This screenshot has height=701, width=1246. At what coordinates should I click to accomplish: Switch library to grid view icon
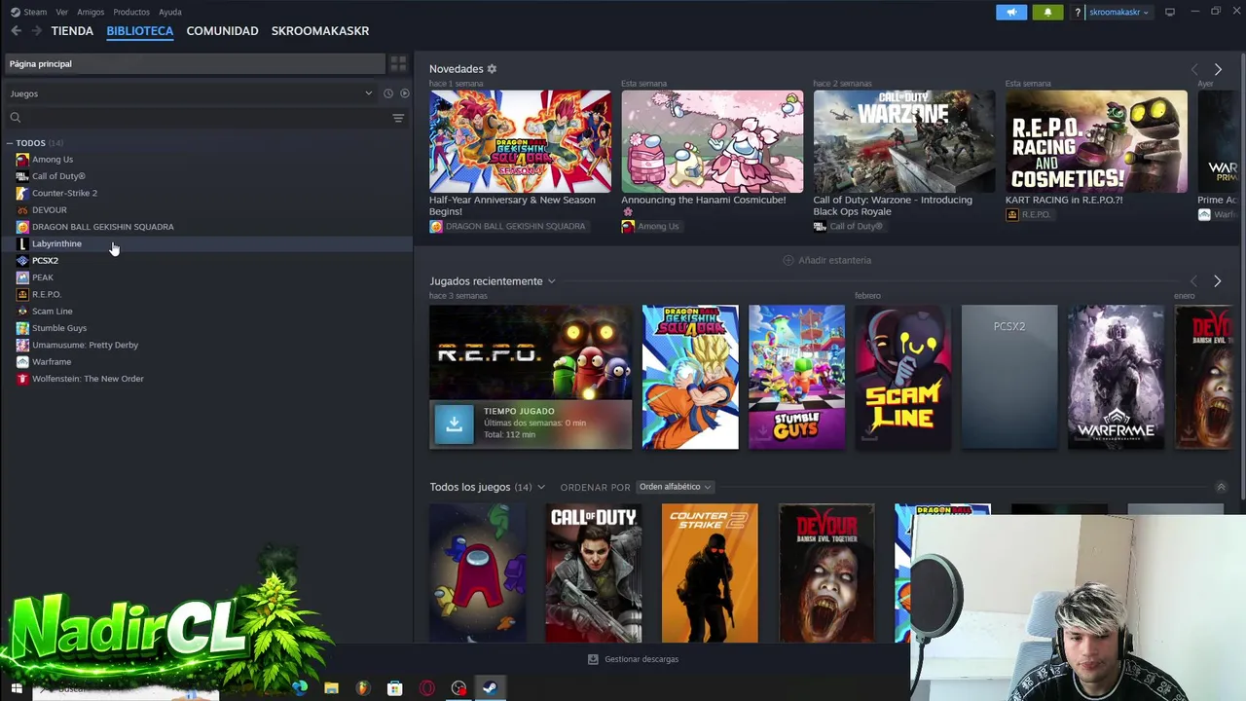398,63
